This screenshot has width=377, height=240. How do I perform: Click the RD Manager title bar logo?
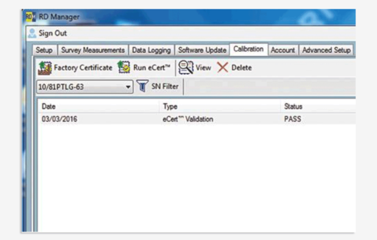pyautogui.click(x=31, y=16)
